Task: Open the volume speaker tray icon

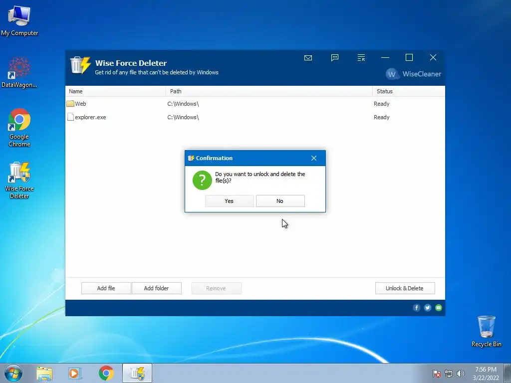Action: click(x=460, y=374)
